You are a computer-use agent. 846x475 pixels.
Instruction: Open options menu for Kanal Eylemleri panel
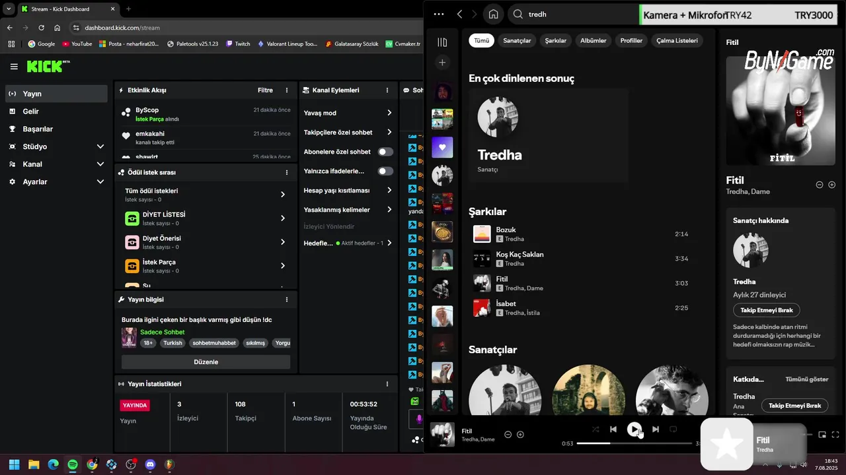tap(387, 90)
